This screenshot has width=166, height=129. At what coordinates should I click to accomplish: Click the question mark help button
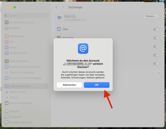click(x=158, y=74)
